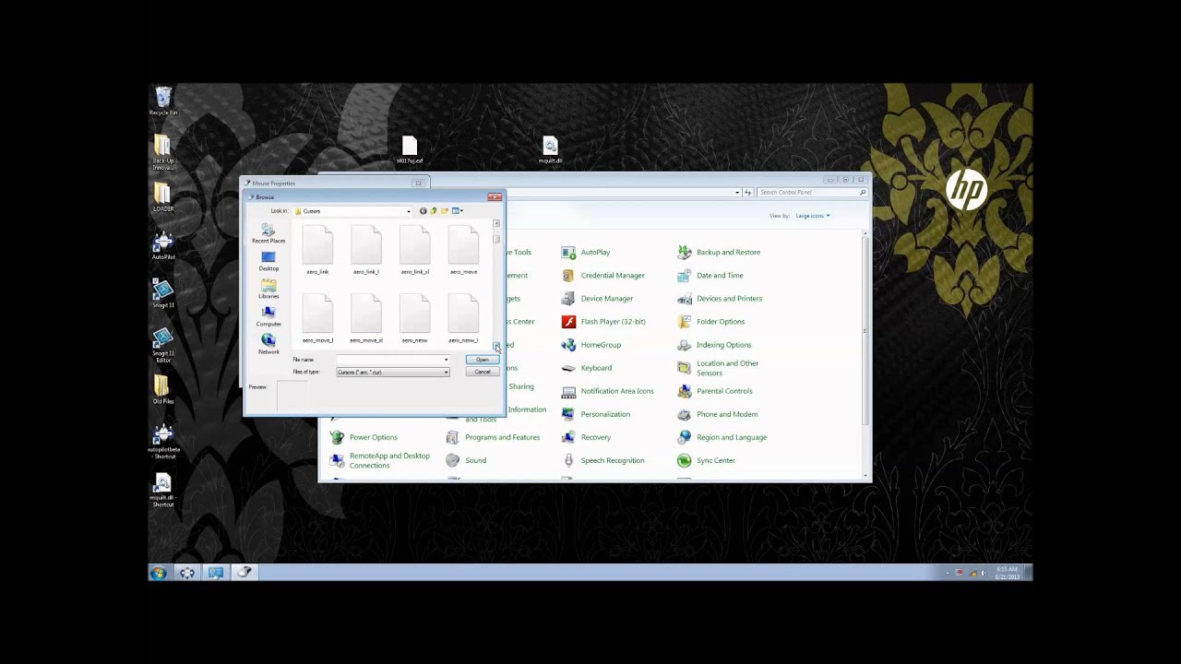
Task: Select the aero_move_xl cursor file
Action: (366, 319)
